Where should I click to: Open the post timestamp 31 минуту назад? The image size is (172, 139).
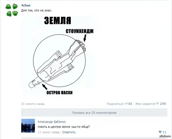pos(33,104)
